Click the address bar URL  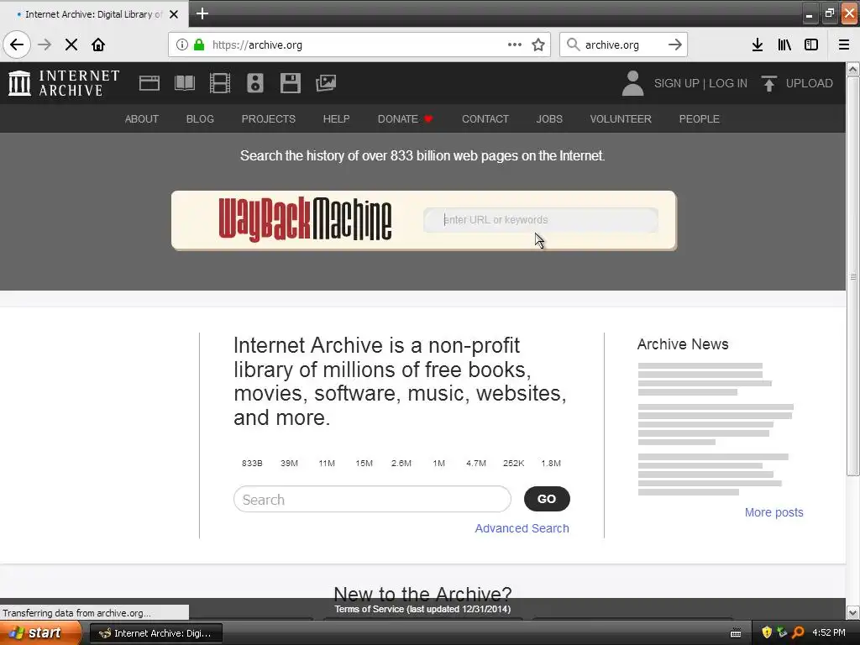(x=257, y=45)
